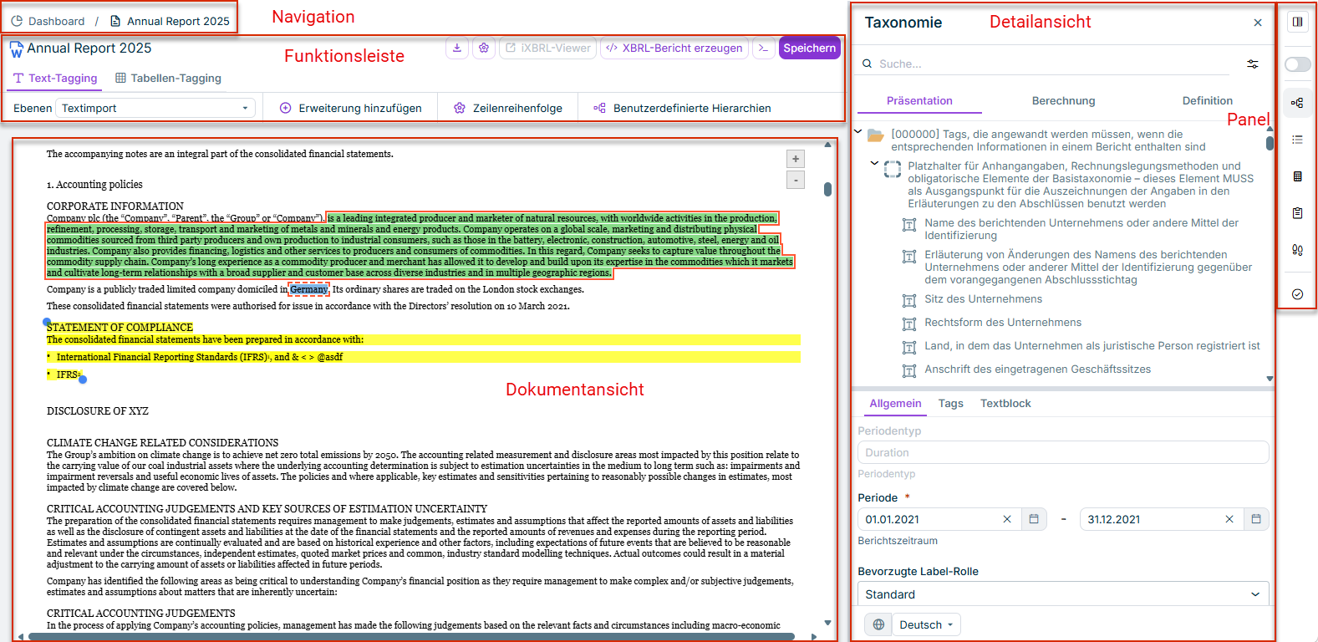This screenshot has width=1318, height=642.
Task: Select the Berechnung taxonomy tab
Action: pos(1063,101)
